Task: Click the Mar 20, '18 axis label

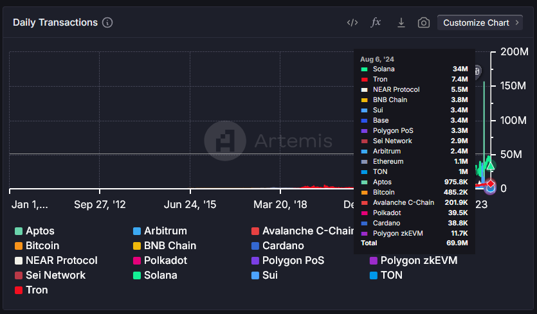Action: tap(280, 205)
